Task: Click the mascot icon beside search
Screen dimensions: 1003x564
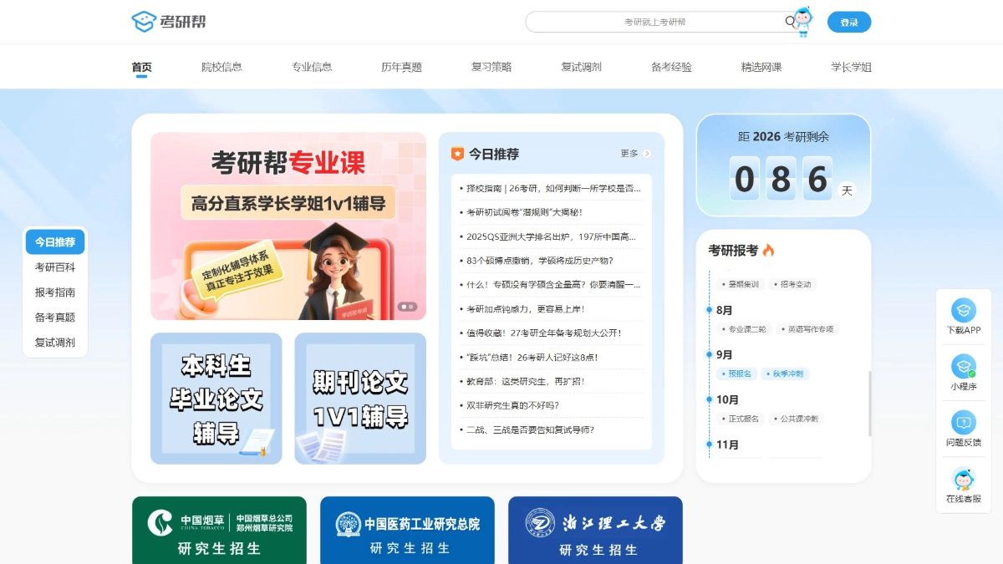Action: click(x=804, y=22)
